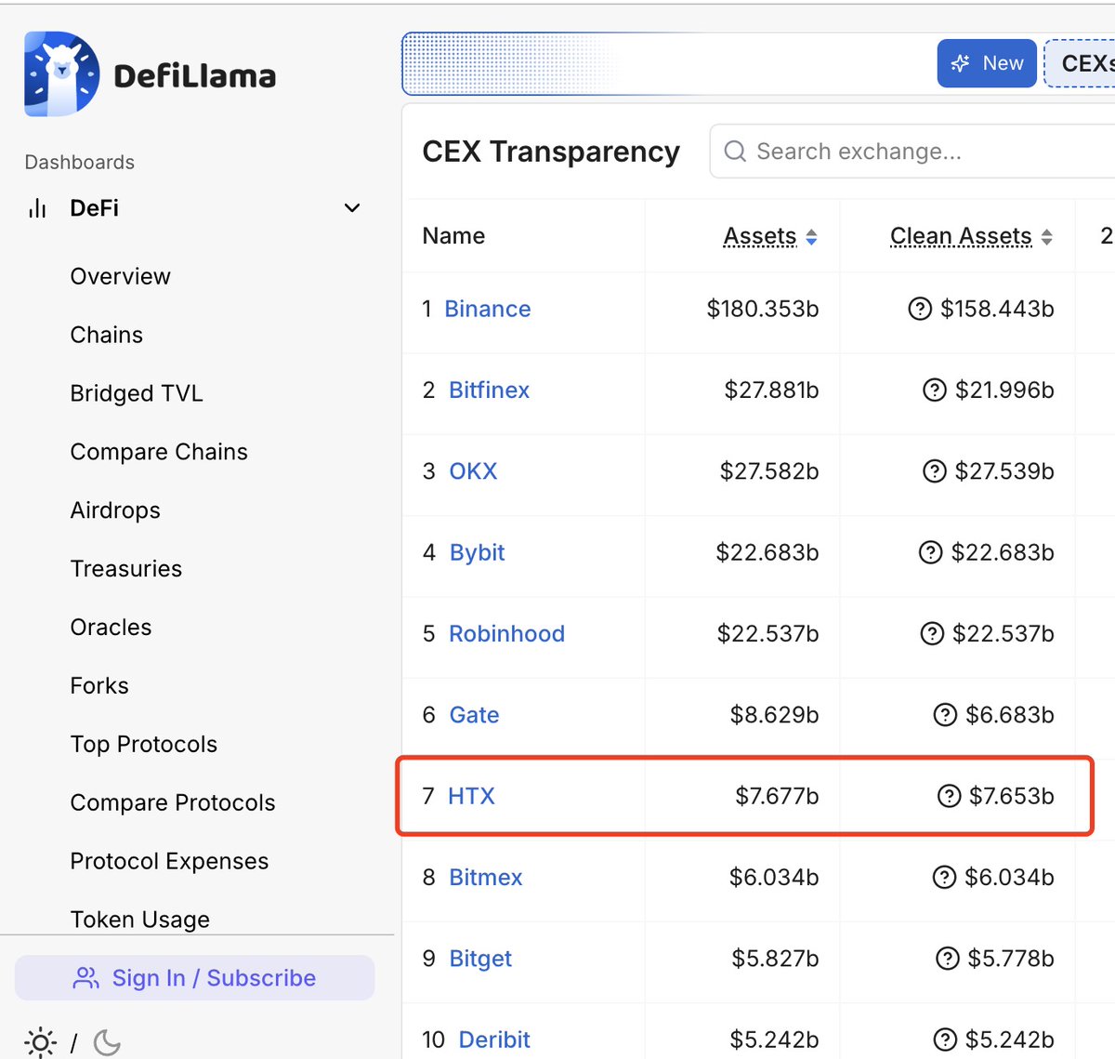Open the Binance exchange link

click(x=488, y=309)
